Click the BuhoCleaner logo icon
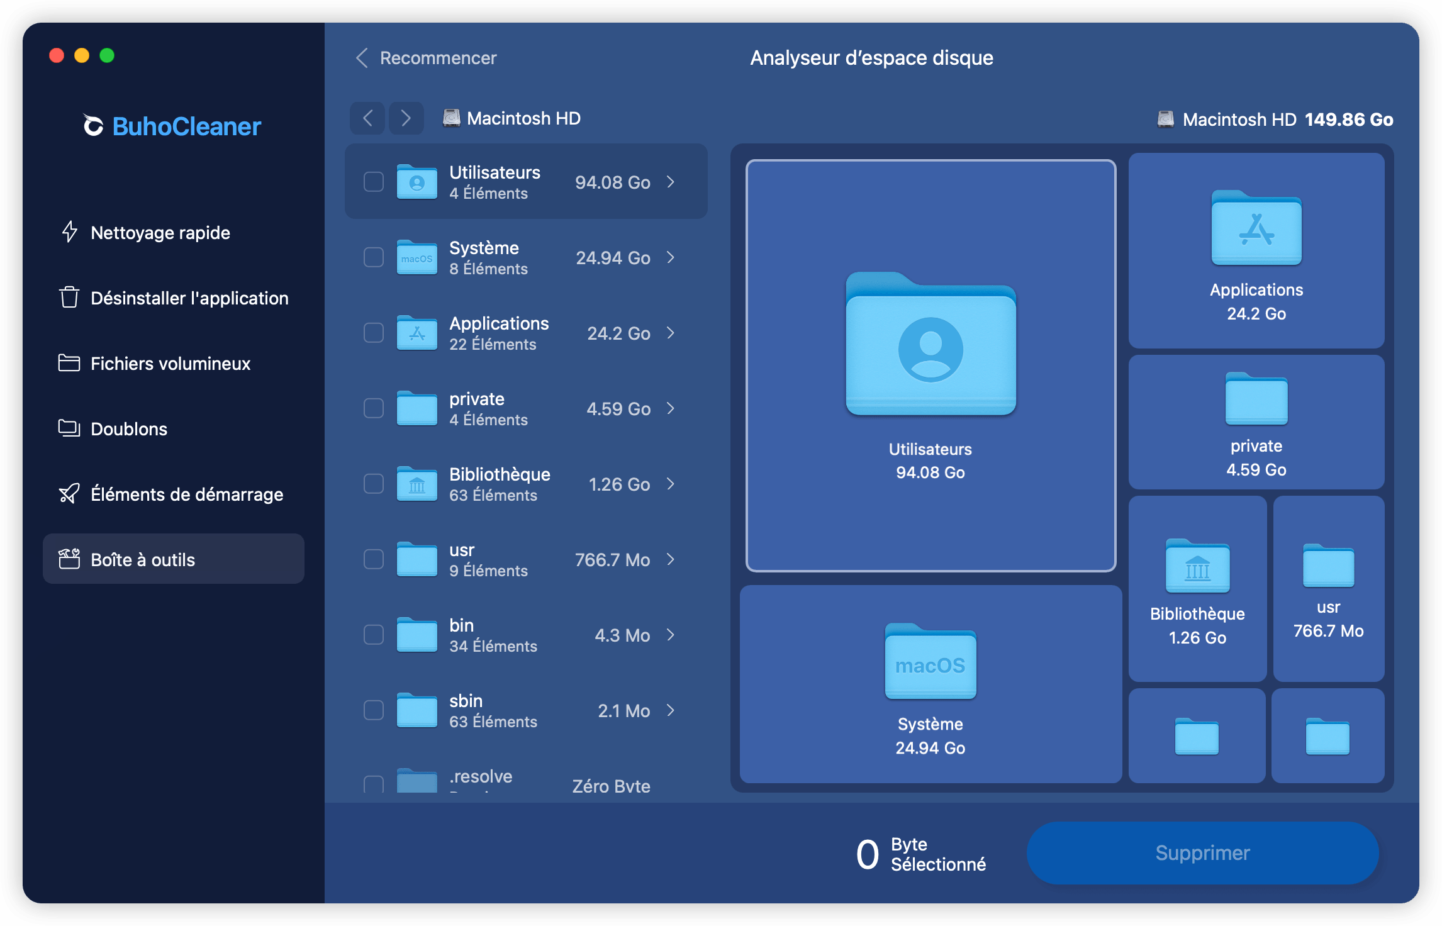 93,125
